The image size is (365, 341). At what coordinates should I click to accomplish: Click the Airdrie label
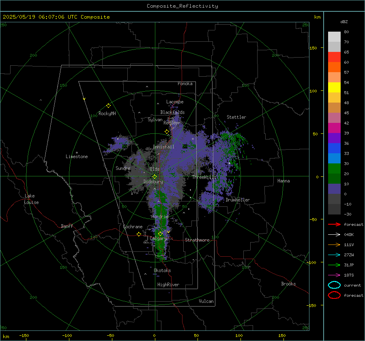pos(160,217)
